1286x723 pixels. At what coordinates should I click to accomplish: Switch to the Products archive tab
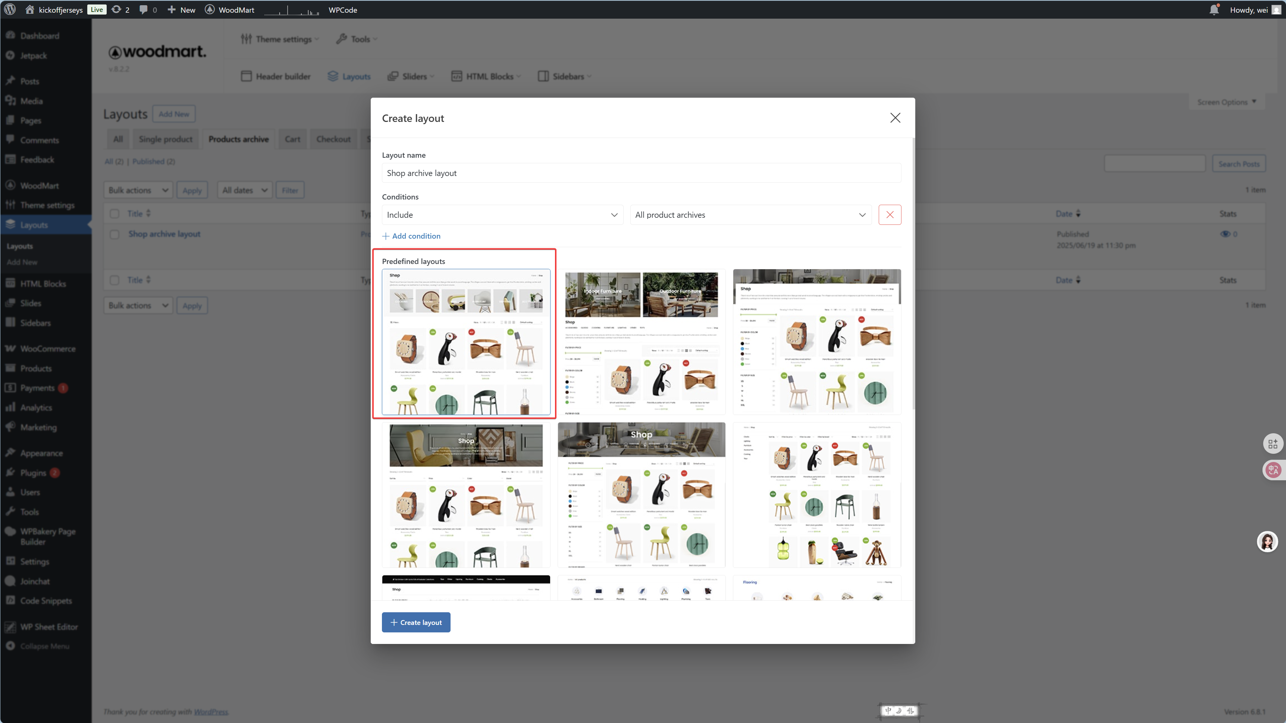click(238, 139)
